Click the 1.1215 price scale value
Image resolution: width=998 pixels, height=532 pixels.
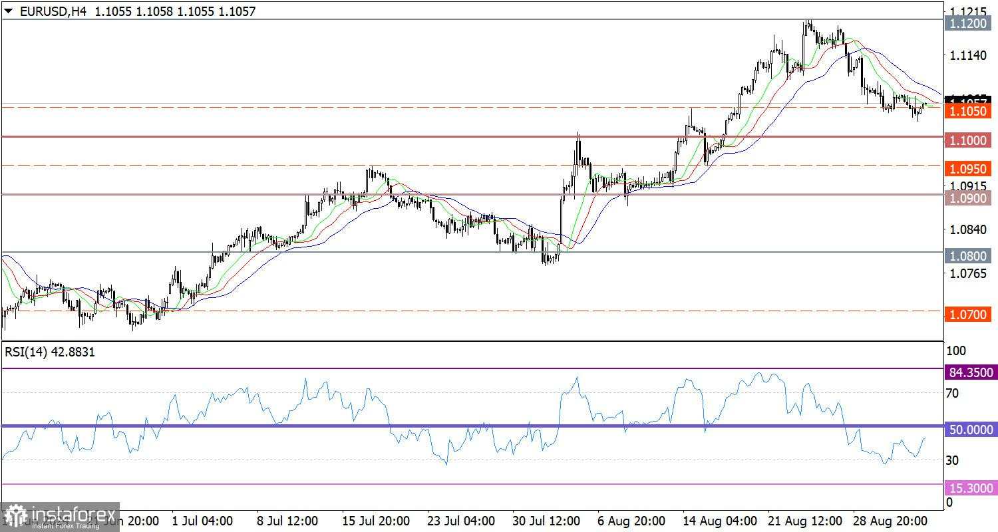click(x=969, y=11)
